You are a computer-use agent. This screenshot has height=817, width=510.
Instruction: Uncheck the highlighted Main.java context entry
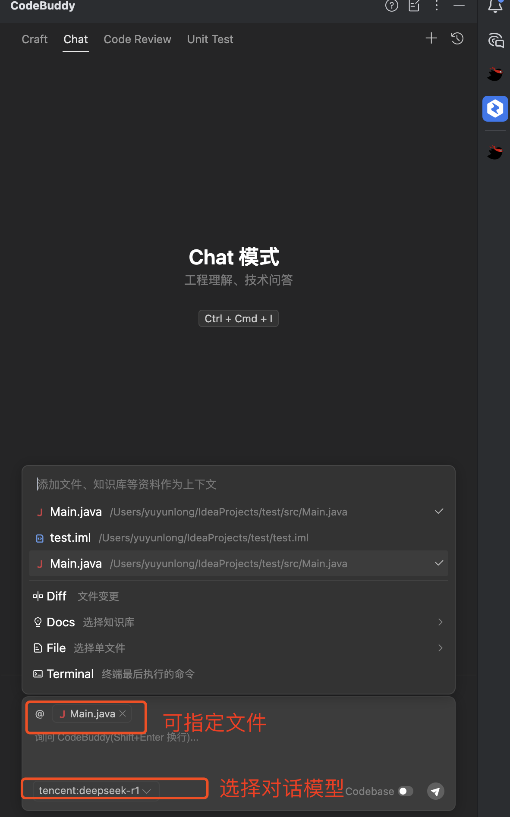coord(239,563)
